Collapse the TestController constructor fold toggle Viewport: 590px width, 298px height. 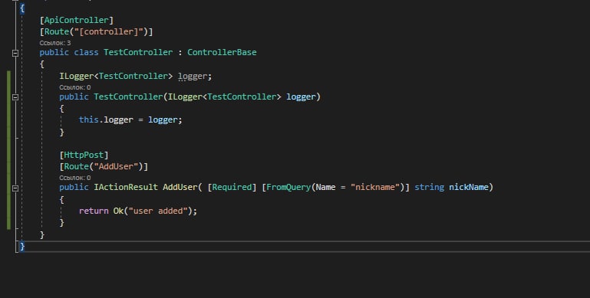[15, 97]
